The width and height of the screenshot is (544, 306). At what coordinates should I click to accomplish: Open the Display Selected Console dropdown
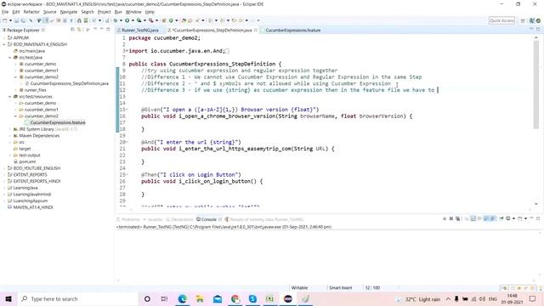pyautogui.click(x=513, y=218)
